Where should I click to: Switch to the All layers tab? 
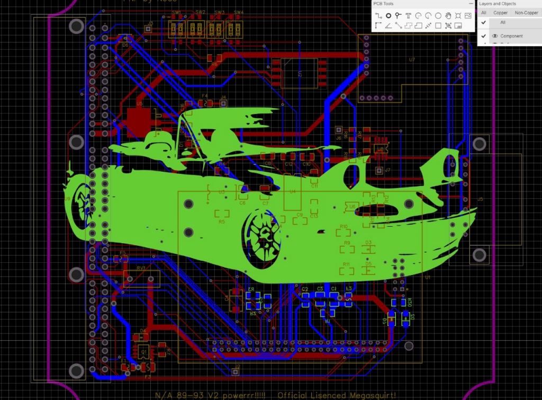[484, 13]
